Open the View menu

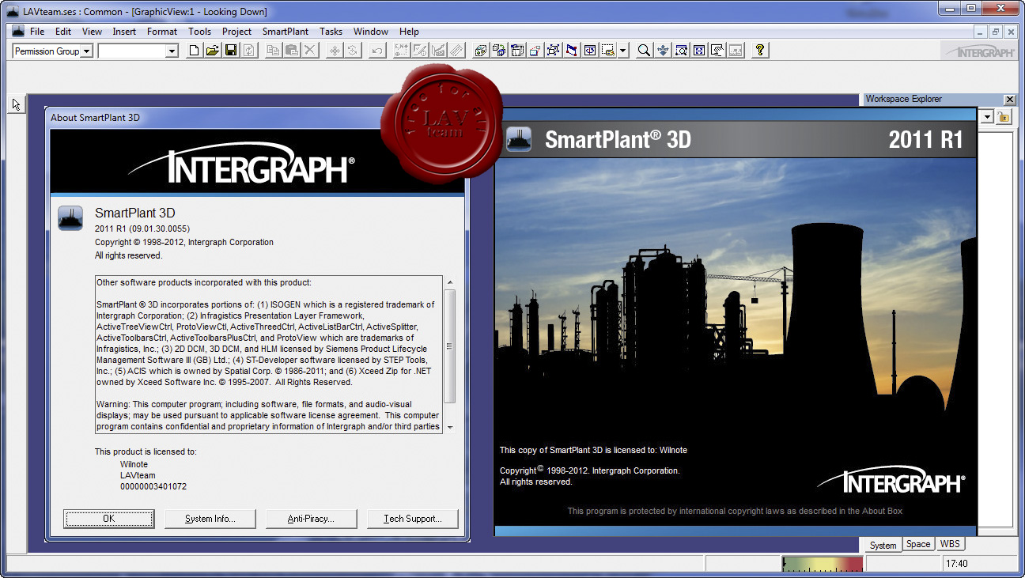tap(92, 32)
